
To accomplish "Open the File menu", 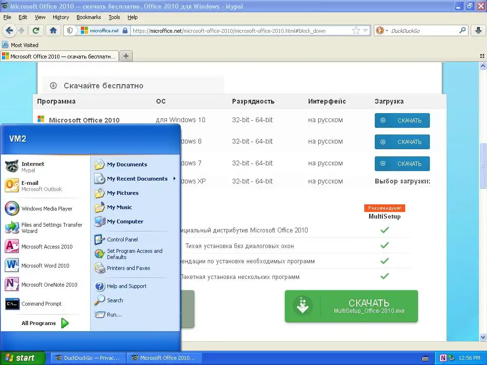I will tap(7, 17).
